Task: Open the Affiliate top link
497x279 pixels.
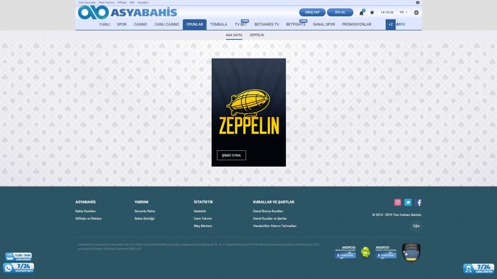Action: 122,2
